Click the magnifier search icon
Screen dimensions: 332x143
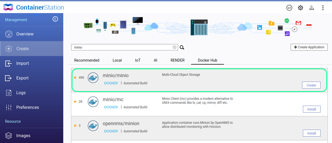(182, 47)
